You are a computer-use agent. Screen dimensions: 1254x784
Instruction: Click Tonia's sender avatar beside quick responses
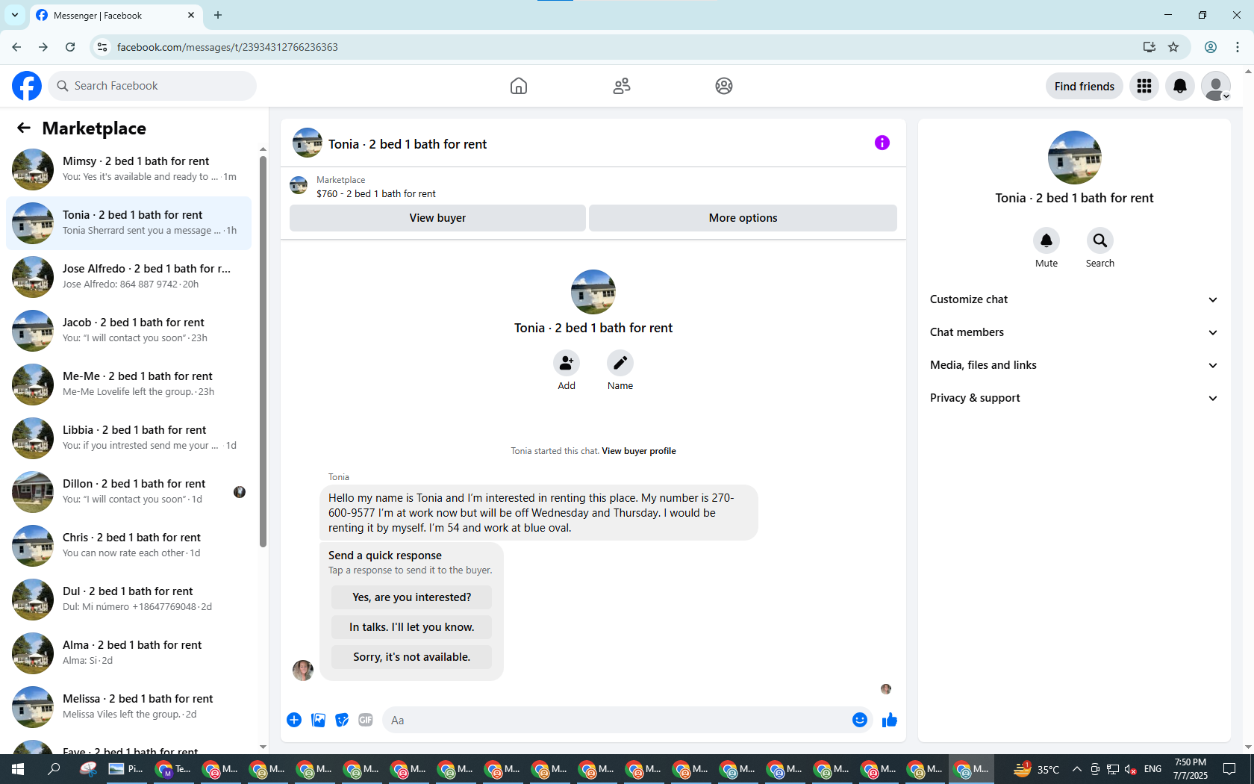[x=303, y=670]
